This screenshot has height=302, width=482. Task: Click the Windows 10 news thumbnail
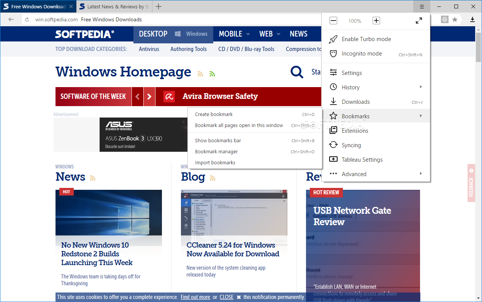click(x=109, y=213)
